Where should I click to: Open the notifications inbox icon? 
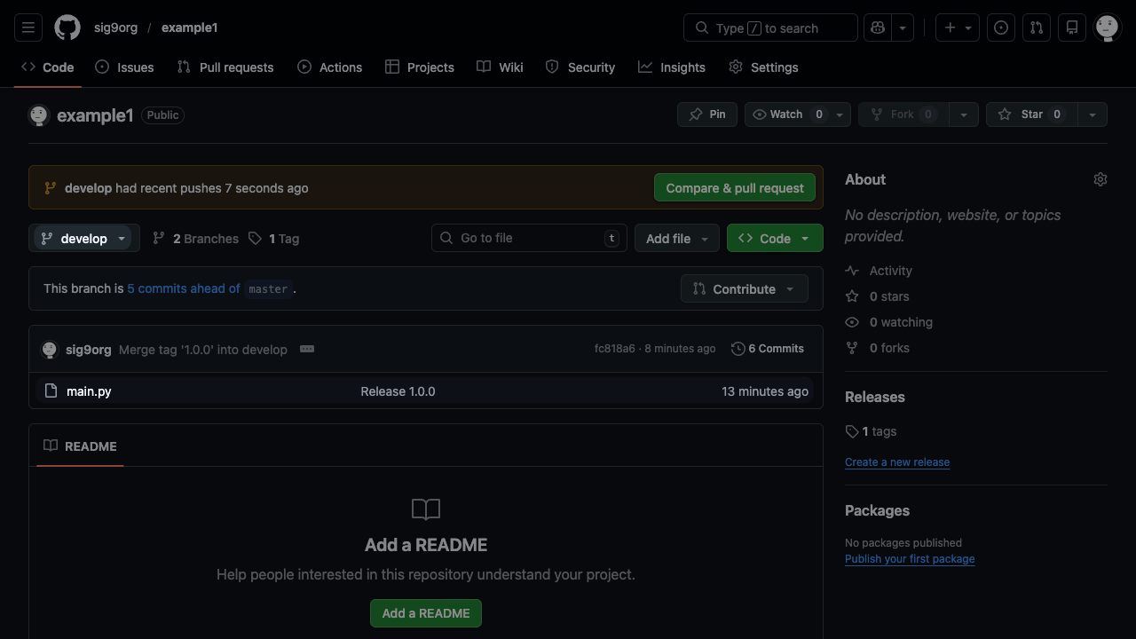point(1072,28)
